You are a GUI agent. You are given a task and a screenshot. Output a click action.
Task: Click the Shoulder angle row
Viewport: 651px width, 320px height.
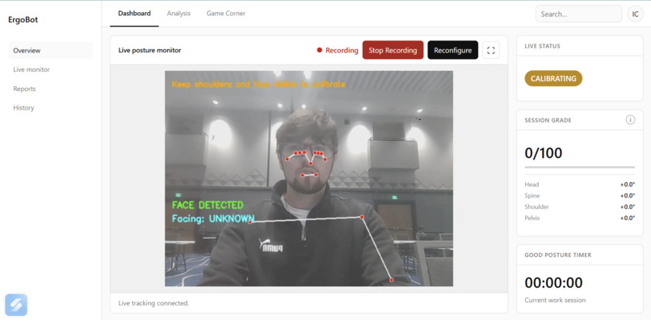(x=580, y=207)
